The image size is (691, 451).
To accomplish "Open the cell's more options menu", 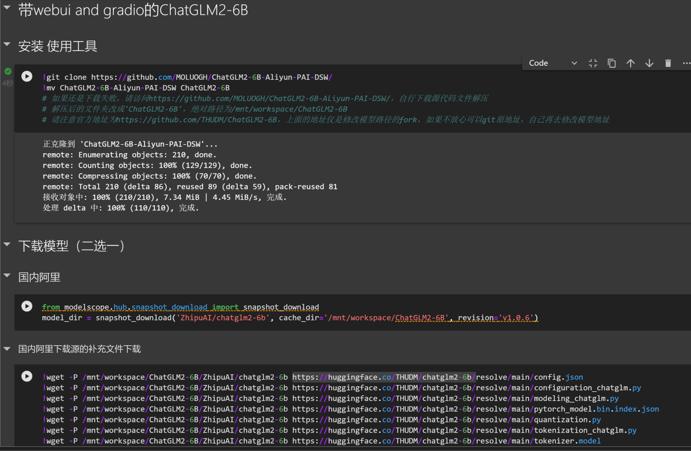I will coord(686,63).
